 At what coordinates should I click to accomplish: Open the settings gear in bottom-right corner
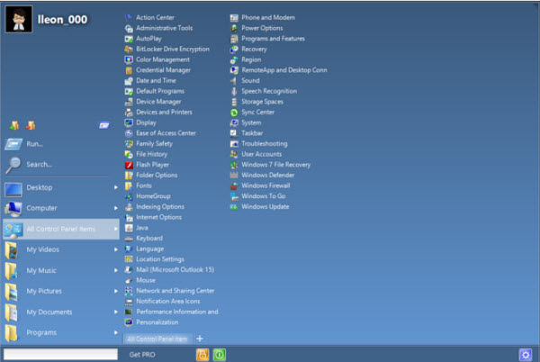coord(525,354)
